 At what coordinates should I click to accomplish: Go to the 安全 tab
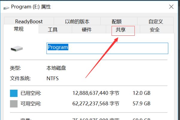(157, 29)
